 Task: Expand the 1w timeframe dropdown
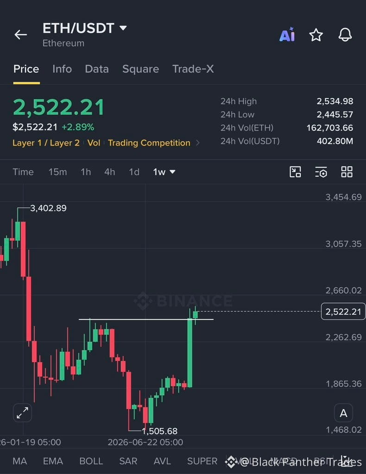164,172
